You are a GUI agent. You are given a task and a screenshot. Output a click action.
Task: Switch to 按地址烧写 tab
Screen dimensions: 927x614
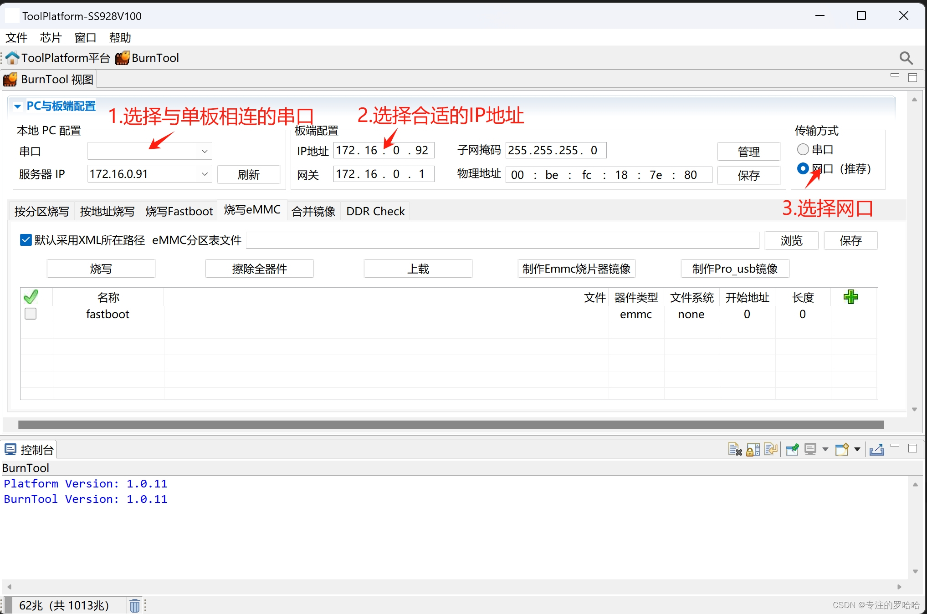pos(107,211)
